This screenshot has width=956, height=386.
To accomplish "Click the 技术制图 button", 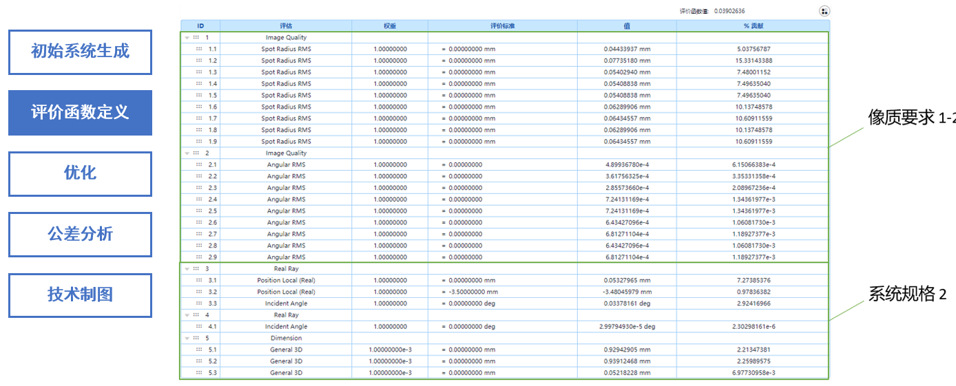I will pos(80,295).
